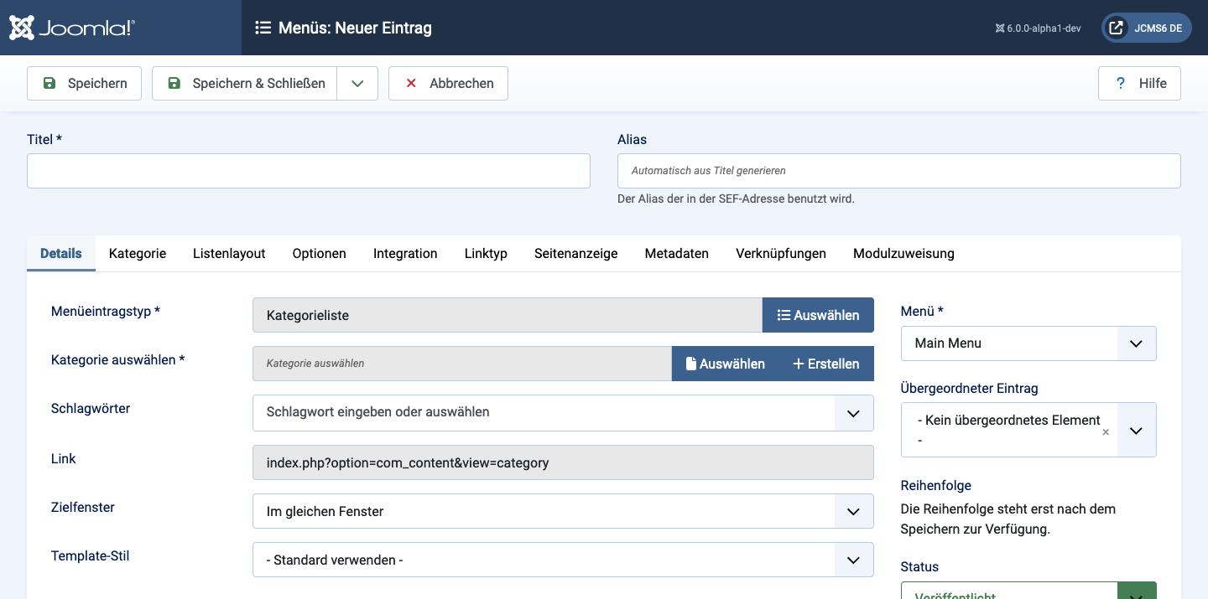This screenshot has width=1208, height=599.
Task: Click the Joomla version 6.0.0-alpha1-dev indicator
Action: pos(1038,28)
